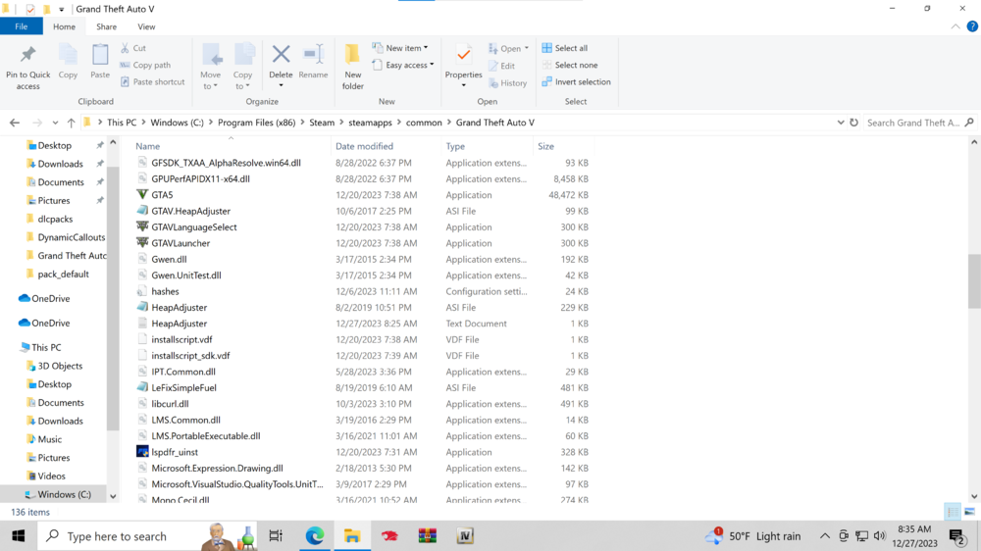Click the taskbar search box
The height and width of the screenshot is (551, 981).
(147, 536)
